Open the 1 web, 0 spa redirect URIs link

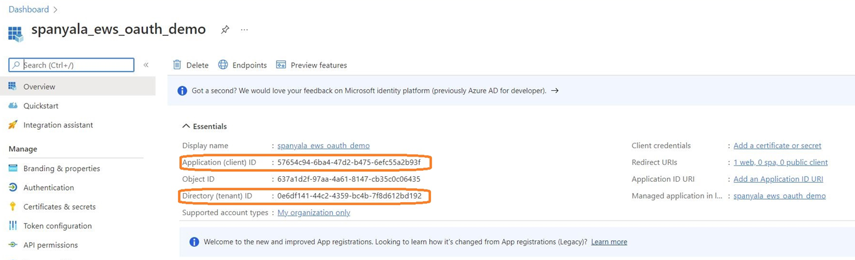pyautogui.click(x=781, y=163)
